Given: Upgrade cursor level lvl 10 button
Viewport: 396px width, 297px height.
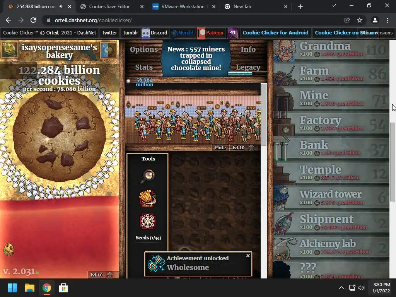Looking at the screenshot, I should 102,275.
